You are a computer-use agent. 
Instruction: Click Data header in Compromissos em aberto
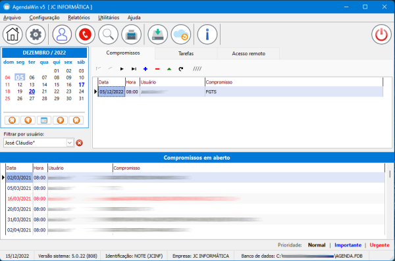click(19, 168)
